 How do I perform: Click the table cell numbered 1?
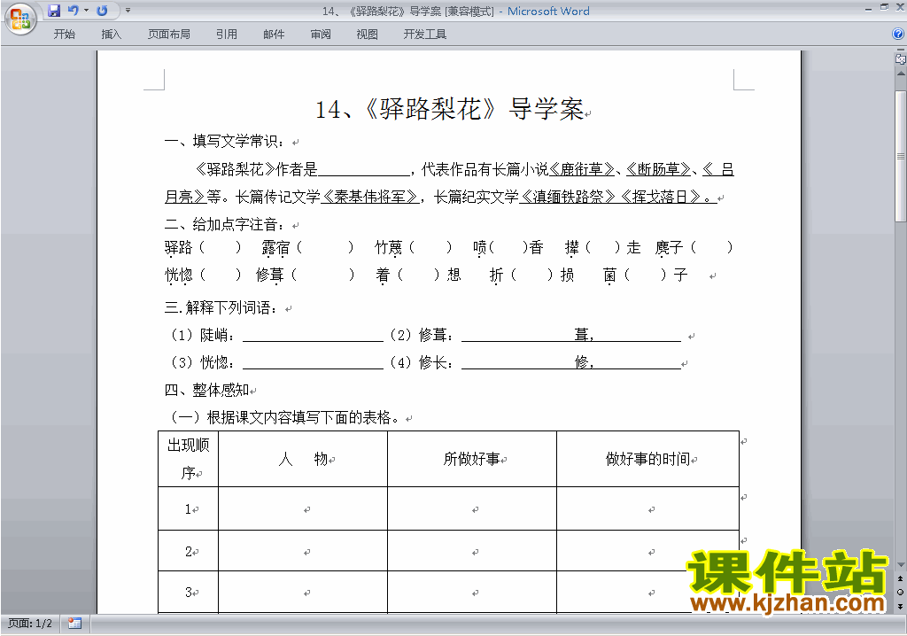[x=188, y=508]
